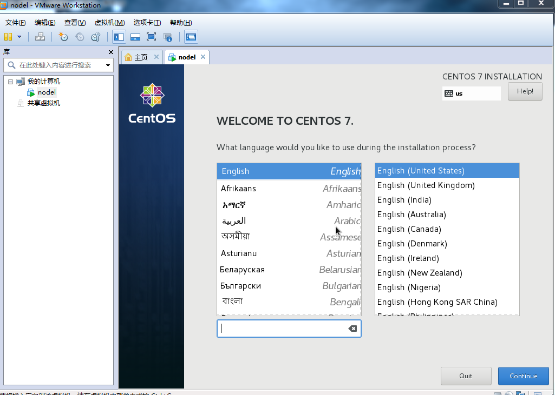
Task: Choose English (Hong Kong SAR China) locale
Action: [447, 302]
